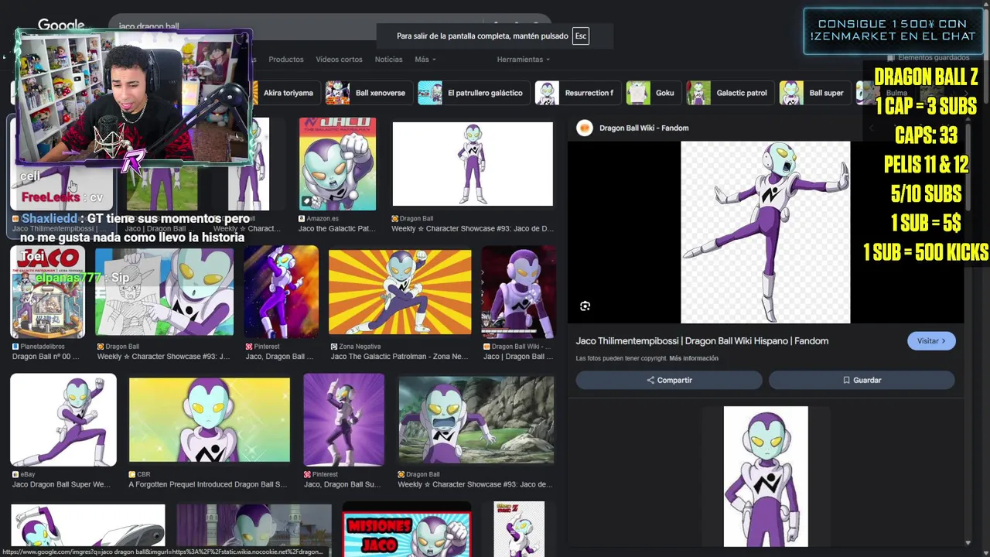Viewport: 990px width, 557px height.
Task: Click the Guardar save button
Action: tap(862, 380)
